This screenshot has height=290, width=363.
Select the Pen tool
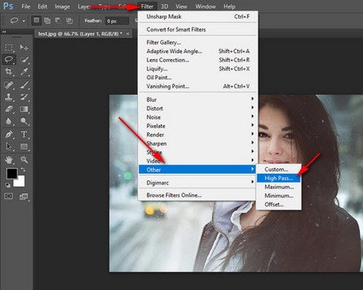click(9, 134)
